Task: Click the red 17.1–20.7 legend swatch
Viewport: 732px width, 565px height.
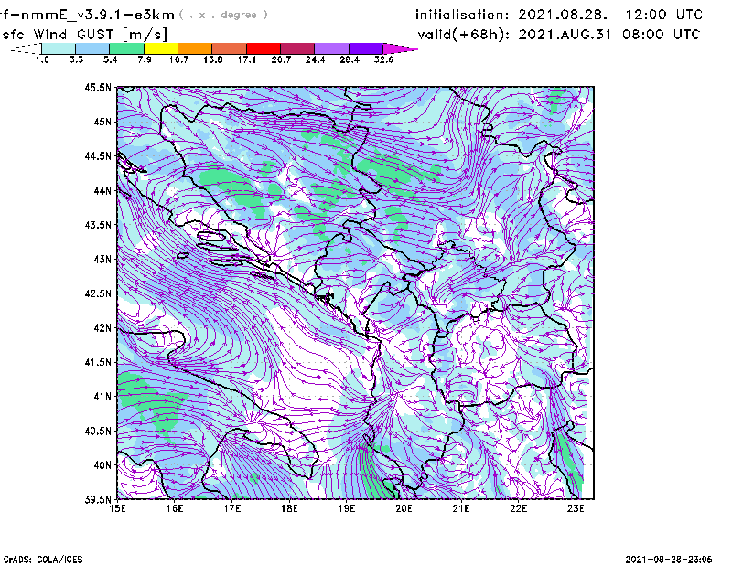Action: pos(264,48)
